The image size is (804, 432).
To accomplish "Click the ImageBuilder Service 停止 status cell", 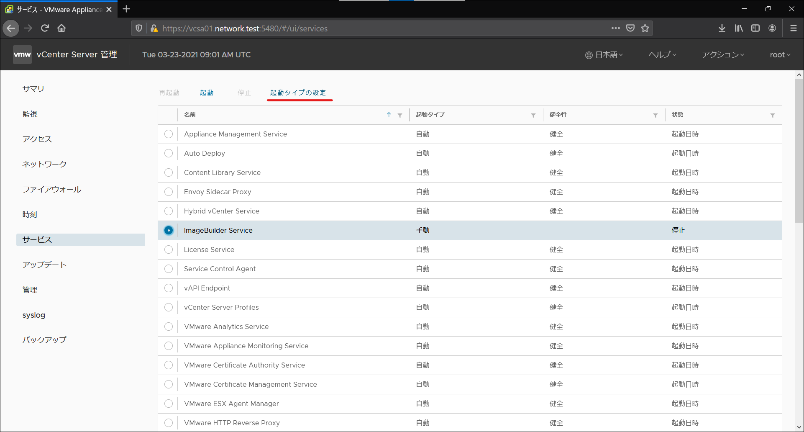I will pyautogui.click(x=678, y=230).
